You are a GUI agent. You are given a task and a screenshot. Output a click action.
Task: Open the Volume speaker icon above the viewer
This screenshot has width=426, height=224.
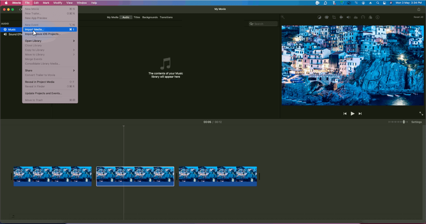point(348,17)
